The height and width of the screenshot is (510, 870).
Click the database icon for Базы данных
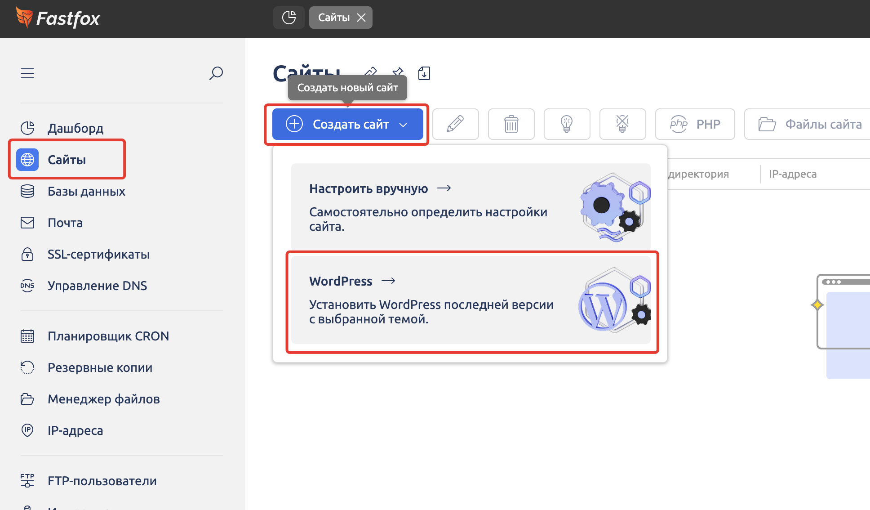(27, 191)
